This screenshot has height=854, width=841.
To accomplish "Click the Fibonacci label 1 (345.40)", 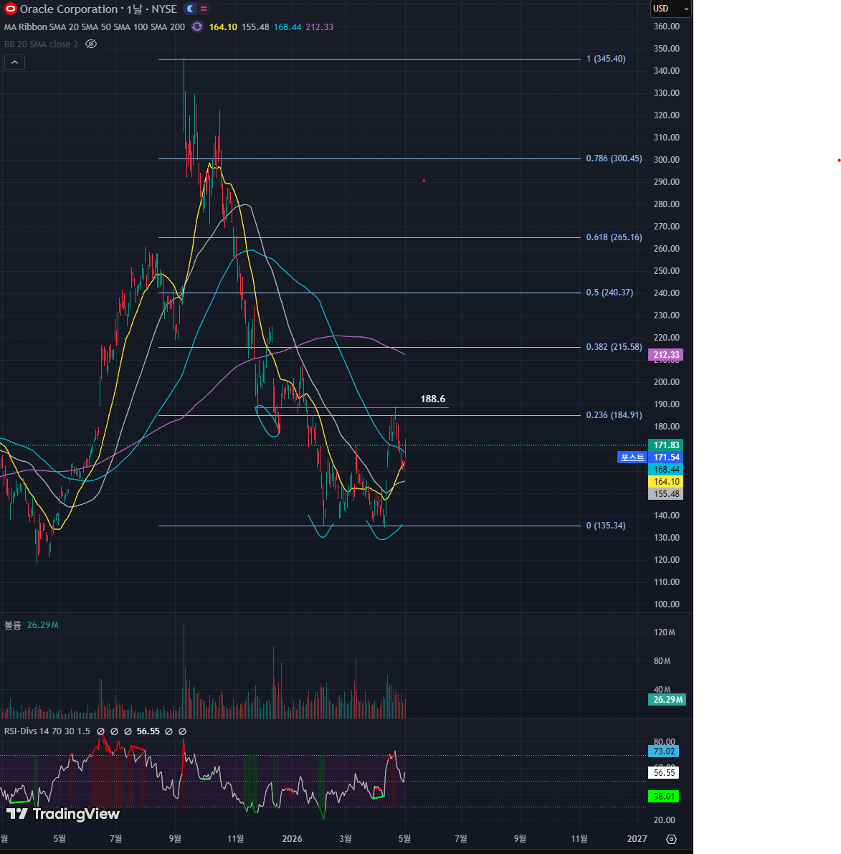I will [606, 58].
